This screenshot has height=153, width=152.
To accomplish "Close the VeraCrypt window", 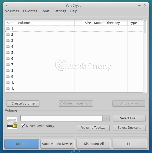I will coord(145,5).
